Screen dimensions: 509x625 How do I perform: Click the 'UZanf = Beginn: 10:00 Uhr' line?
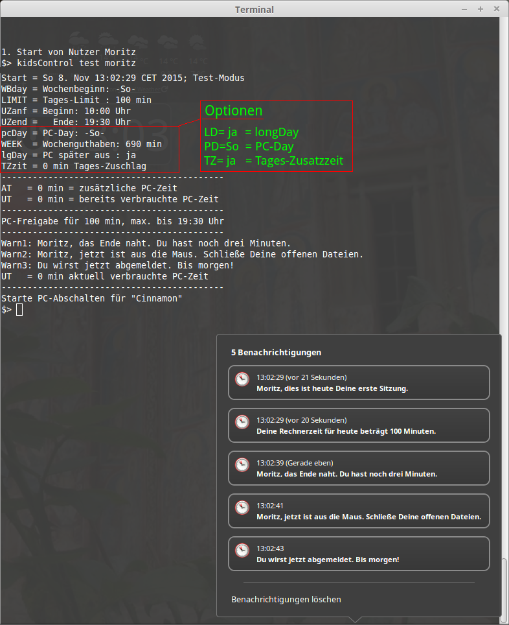tap(65, 112)
